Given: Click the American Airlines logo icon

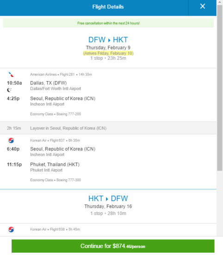Looking at the screenshot, I should (x=11, y=75).
